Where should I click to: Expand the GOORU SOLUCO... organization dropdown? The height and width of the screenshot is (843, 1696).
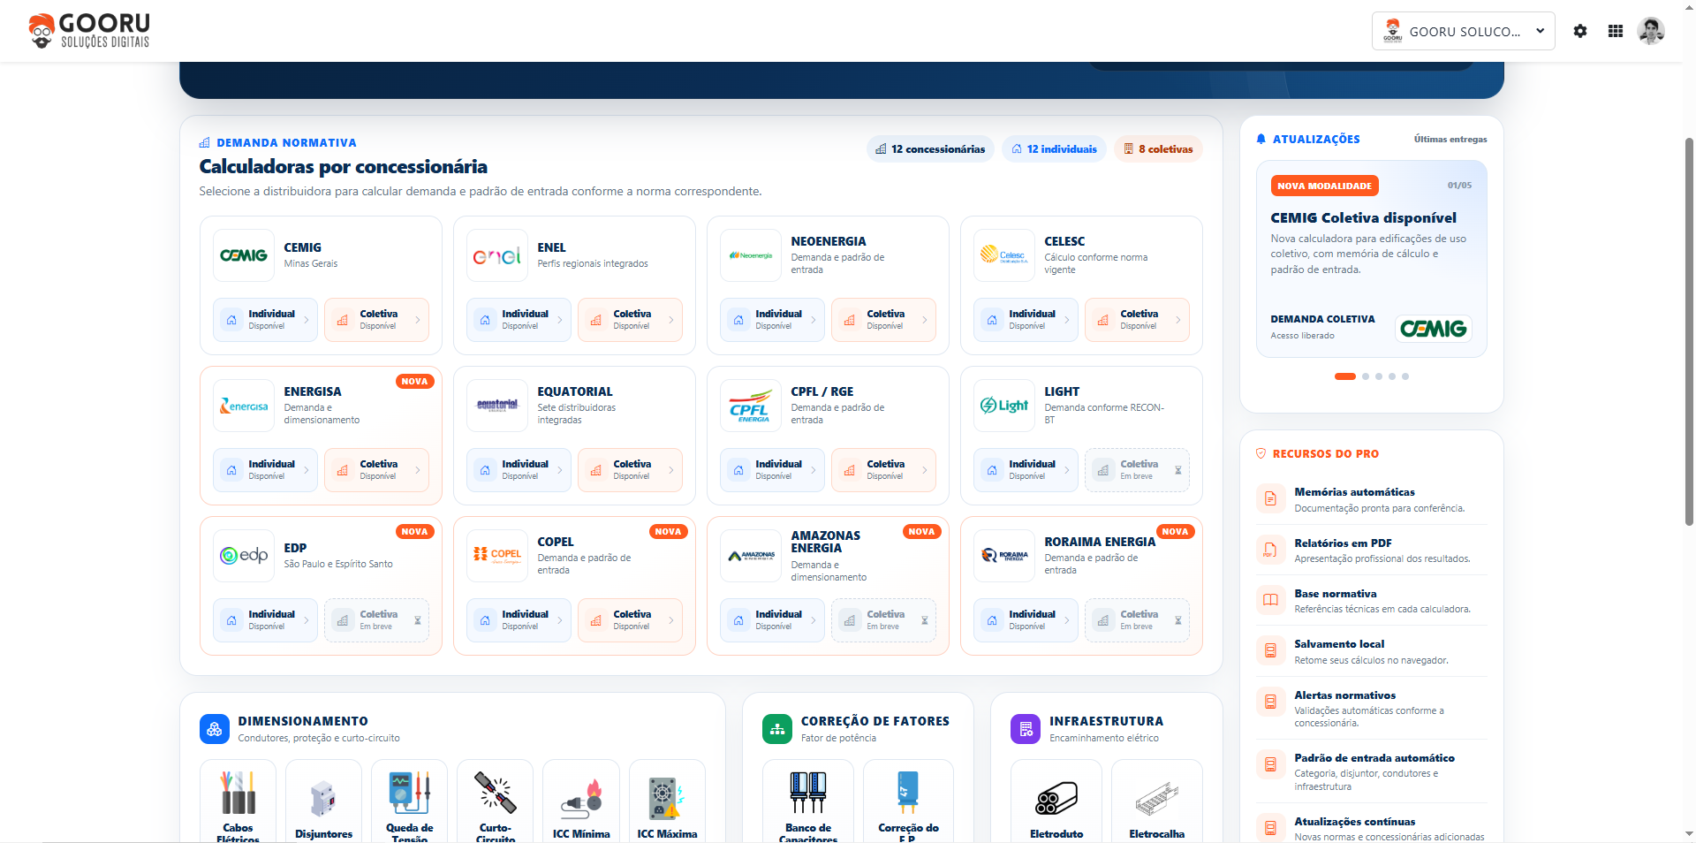(1464, 31)
